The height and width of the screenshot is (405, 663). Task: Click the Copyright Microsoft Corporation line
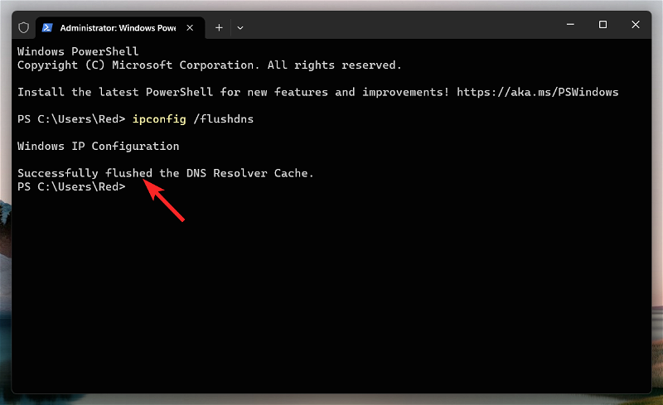[x=210, y=65]
